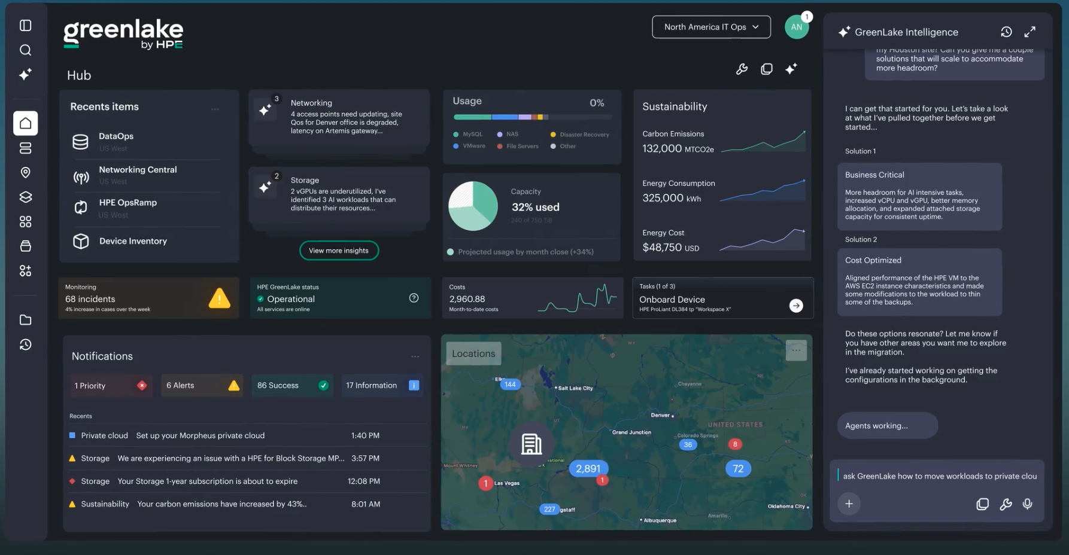Open the layers icon in sidebar

(25, 197)
